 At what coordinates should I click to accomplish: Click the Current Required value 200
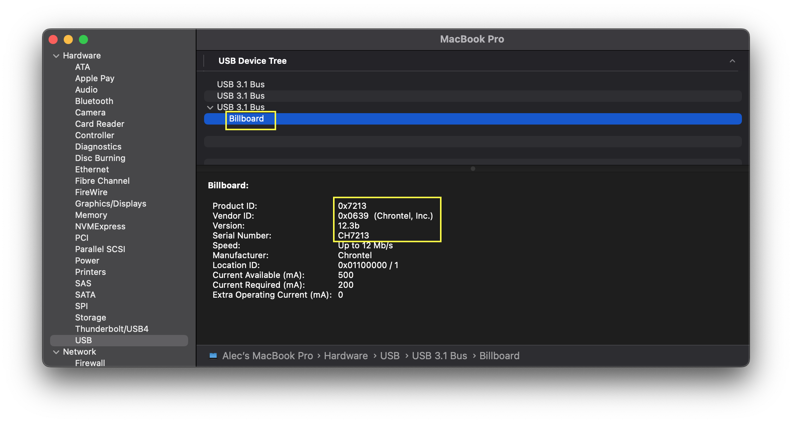[346, 285]
